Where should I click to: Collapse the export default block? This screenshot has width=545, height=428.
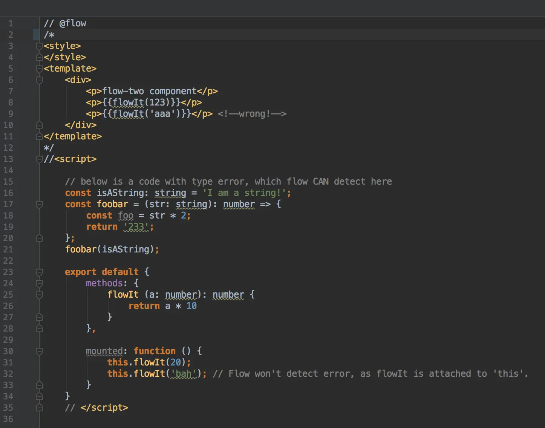tap(39, 272)
